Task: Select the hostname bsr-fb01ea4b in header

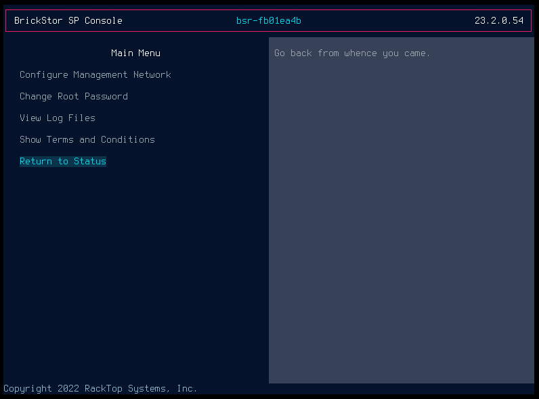Action: 268,20
